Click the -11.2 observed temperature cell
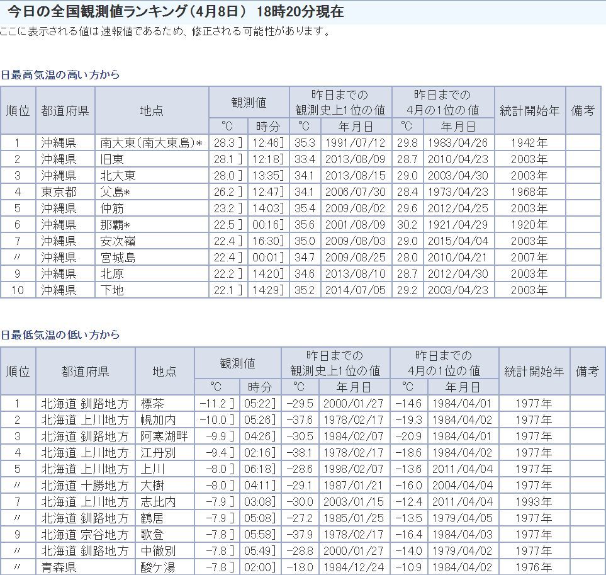606x575 pixels. tap(216, 404)
